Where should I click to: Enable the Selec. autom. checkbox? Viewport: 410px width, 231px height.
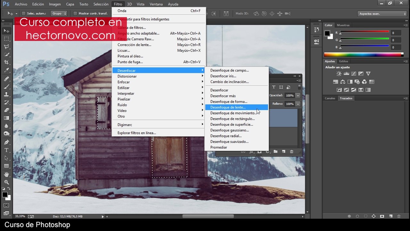coord(23,13)
